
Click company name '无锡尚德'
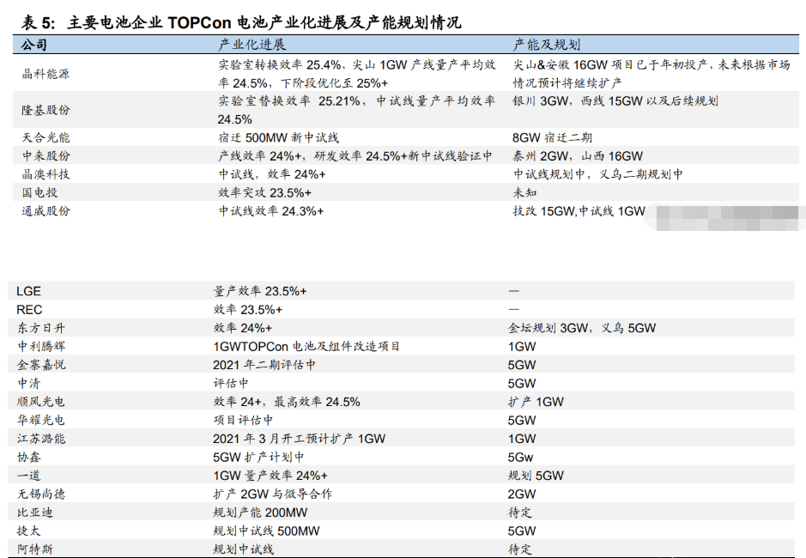[x=41, y=494]
